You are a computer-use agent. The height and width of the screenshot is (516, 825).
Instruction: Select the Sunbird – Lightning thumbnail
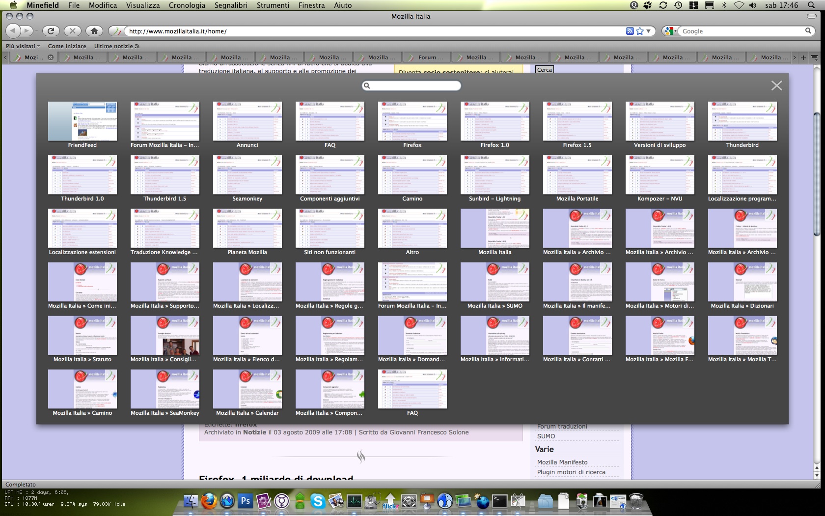pyautogui.click(x=495, y=178)
